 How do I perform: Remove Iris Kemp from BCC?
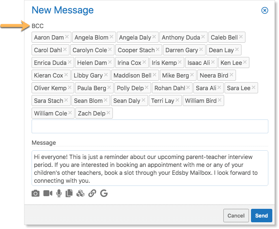pos(180,62)
